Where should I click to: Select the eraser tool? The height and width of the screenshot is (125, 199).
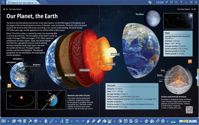(x=99, y=121)
